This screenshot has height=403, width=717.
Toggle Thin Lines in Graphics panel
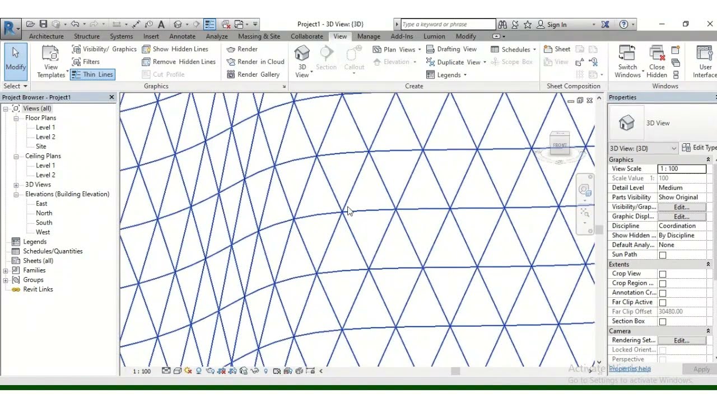[92, 74]
